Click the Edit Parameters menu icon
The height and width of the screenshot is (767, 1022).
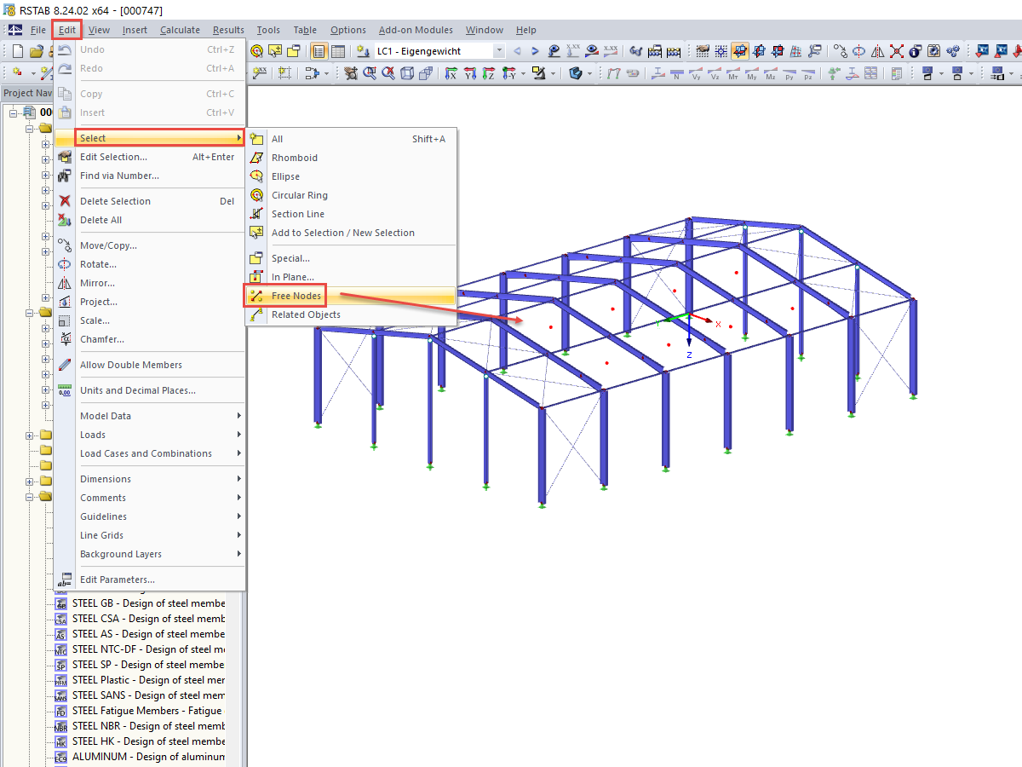(65, 580)
